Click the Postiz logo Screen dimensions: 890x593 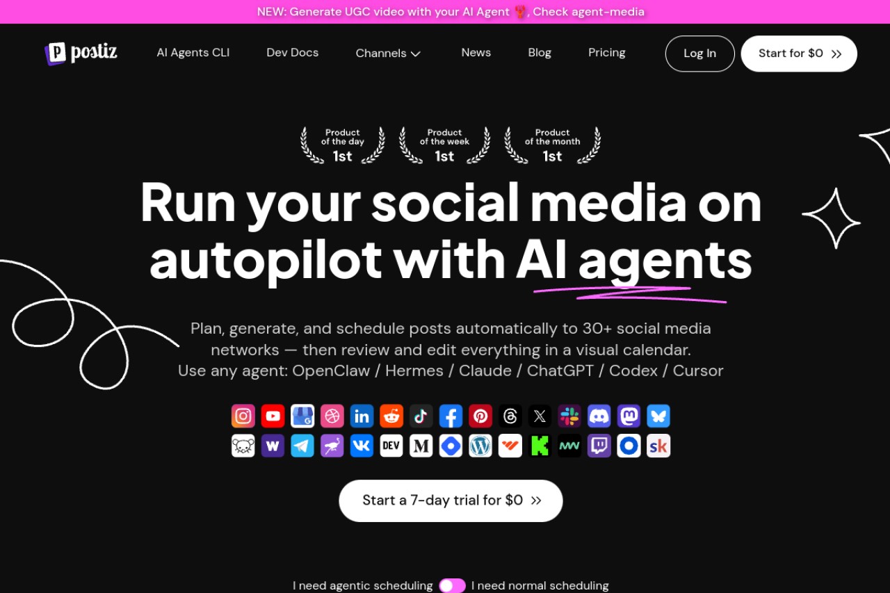81,53
